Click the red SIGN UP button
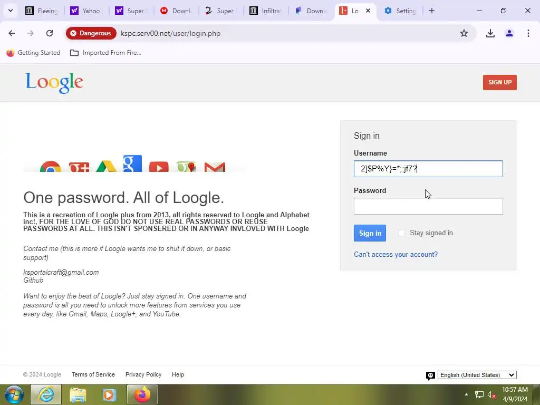 (500, 82)
